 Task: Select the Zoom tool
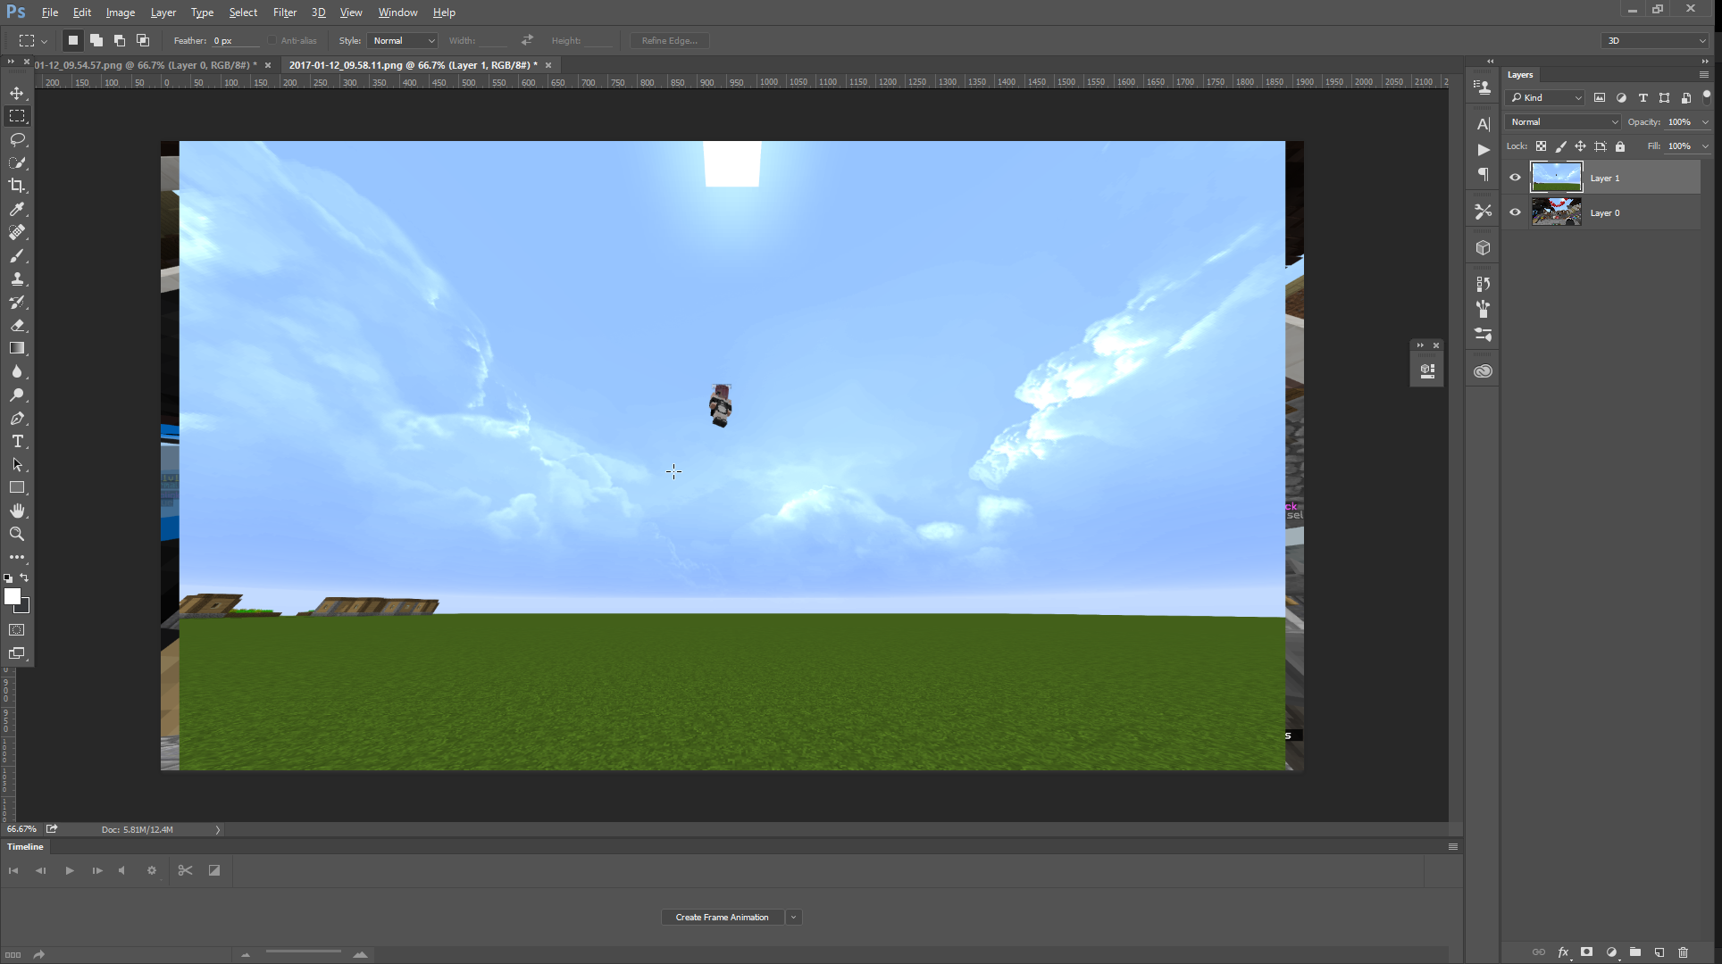(x=17, y=534)
